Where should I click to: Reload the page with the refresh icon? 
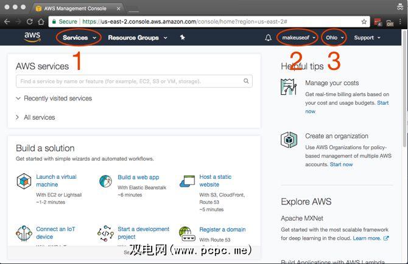pos(30,21)
